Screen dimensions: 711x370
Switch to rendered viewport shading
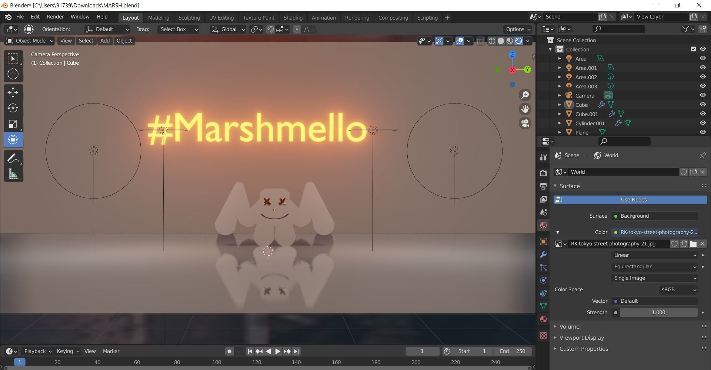[x=519, y=41]
